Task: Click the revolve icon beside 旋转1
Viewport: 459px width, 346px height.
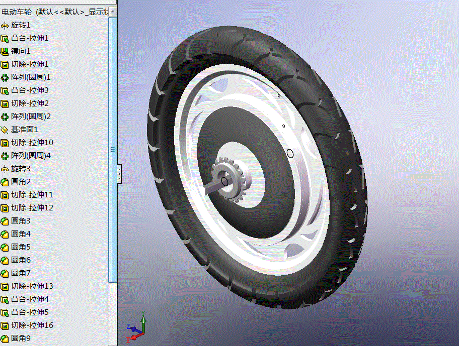Action: click(x=5, y=26)
